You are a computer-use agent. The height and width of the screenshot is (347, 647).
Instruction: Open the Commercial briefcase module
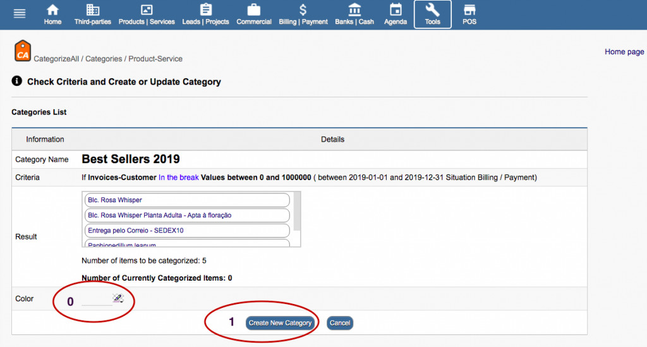click(x=254, y=15)
